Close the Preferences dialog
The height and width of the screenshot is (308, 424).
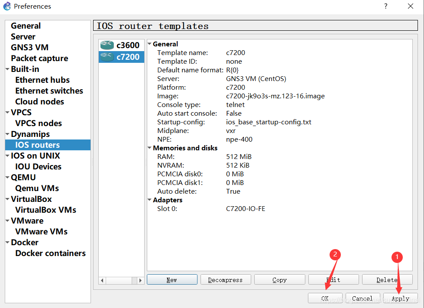coord(411,6)
